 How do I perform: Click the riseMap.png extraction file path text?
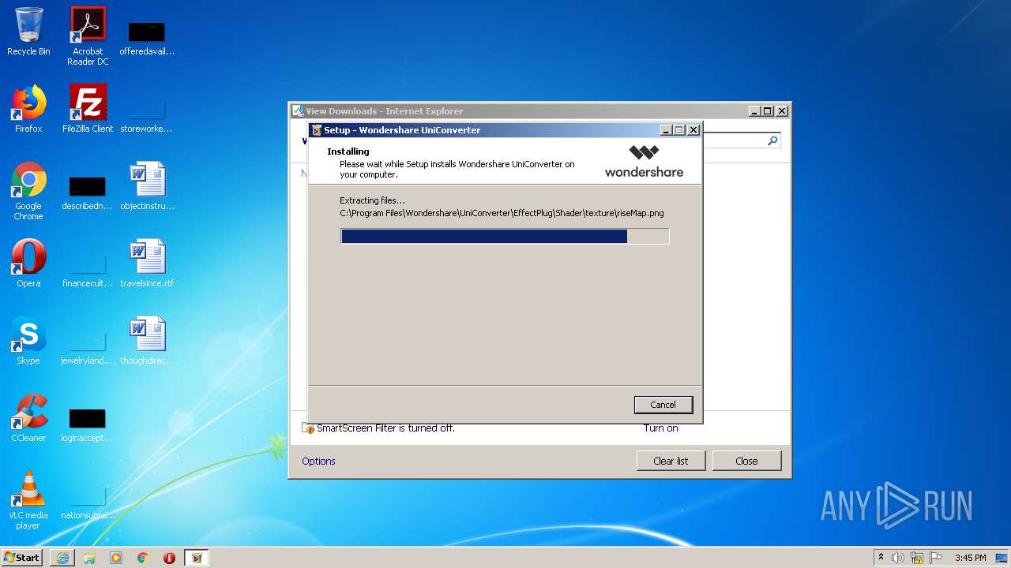[502, 213]
